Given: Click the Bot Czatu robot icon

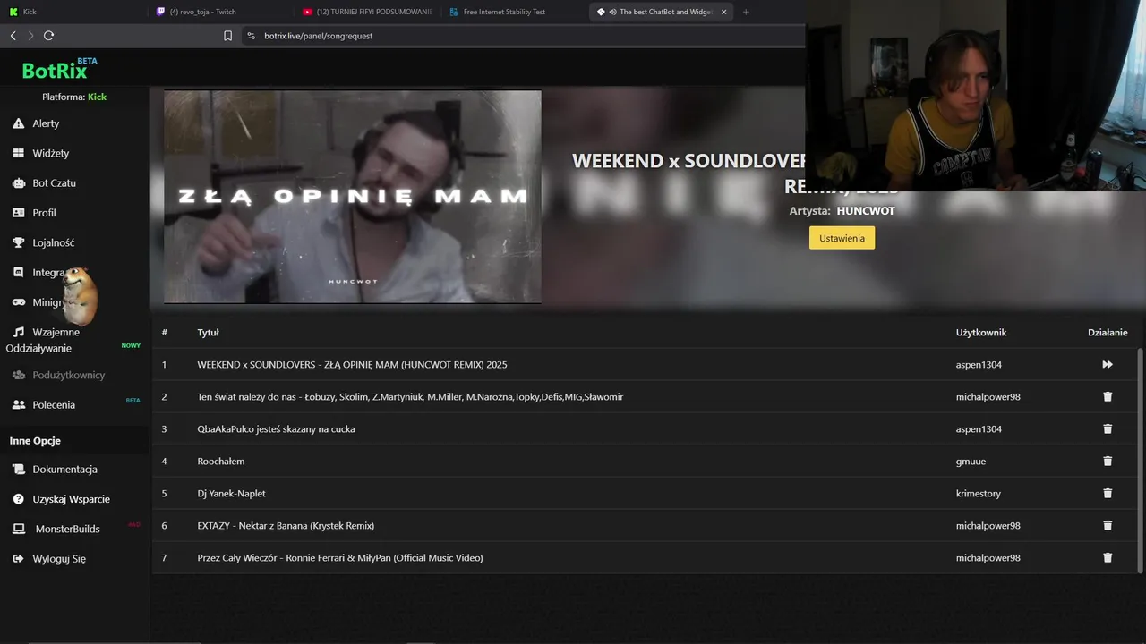Looking at the screenshot, I should [x=18, y=183].
